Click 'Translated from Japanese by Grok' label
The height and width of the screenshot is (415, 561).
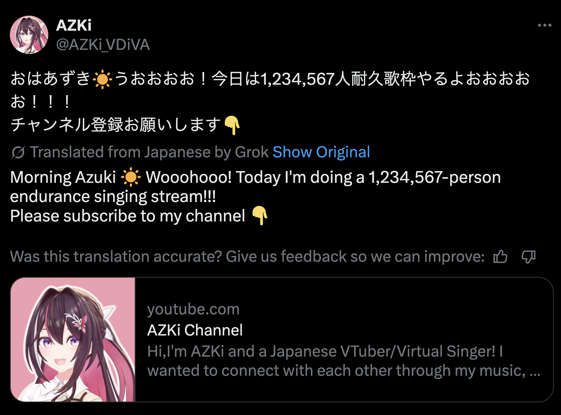pyautogui.click(x=149, y=152)
